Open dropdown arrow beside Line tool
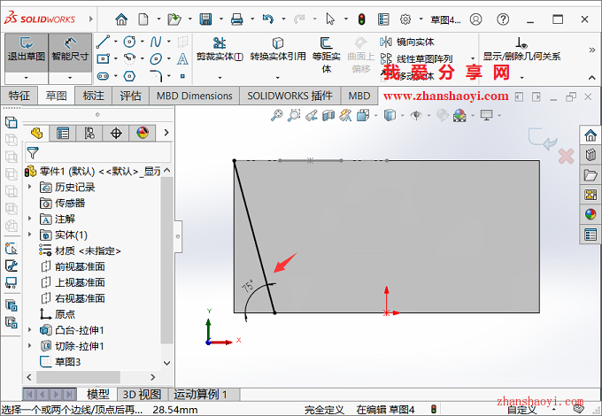 point(115,42)
